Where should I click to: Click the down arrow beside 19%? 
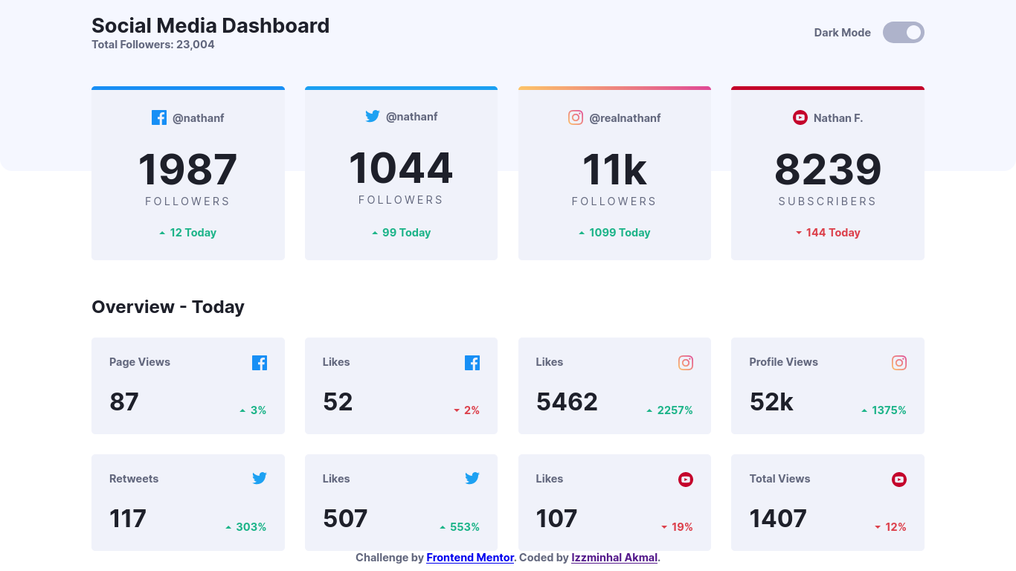tap(664, 527)
